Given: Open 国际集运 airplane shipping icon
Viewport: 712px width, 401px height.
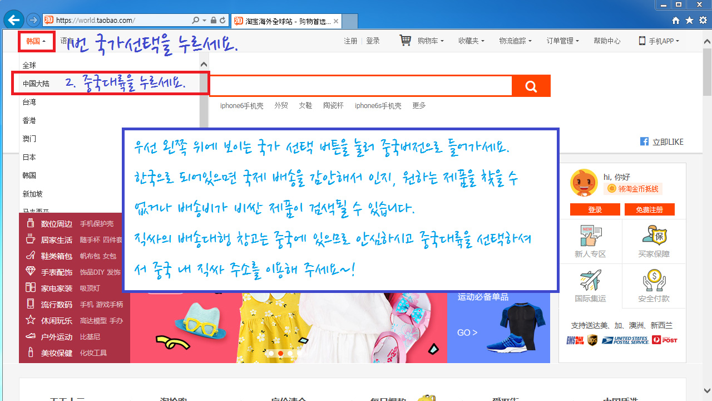Looking at the screenshot, I should click(590, 280).
